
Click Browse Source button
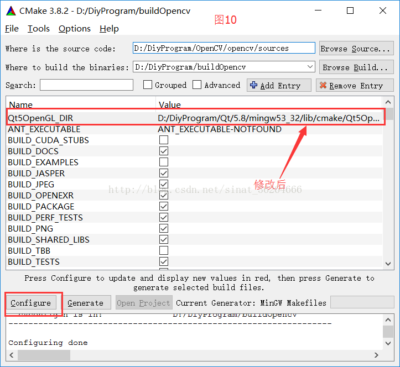tap(356, 48)
